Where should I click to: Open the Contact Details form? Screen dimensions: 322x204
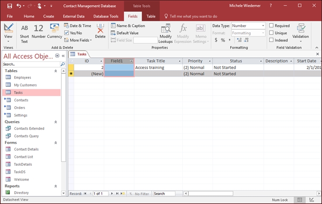tap(26, 149)
